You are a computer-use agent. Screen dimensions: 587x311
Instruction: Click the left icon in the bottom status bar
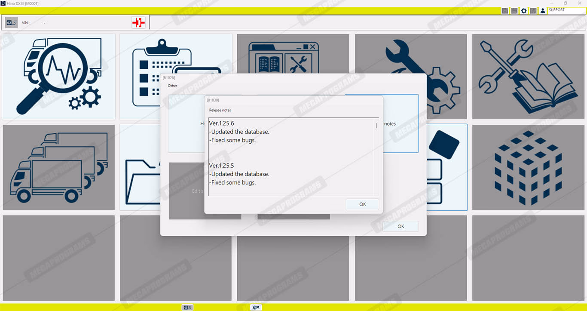(187, 307)
